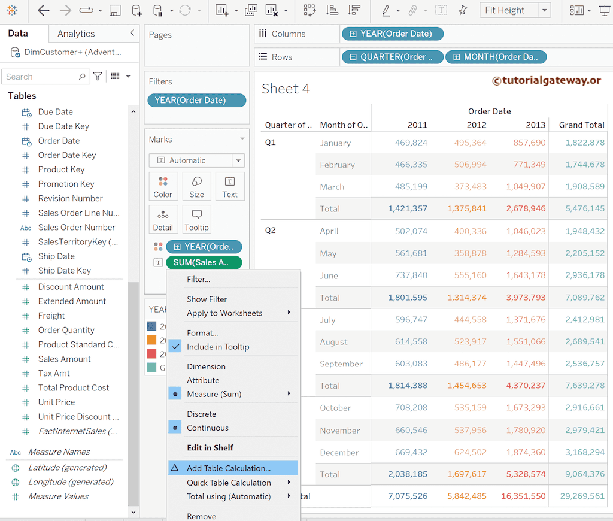Click YEAR(Orde.. color pill in Marks
613x521 pixels.
[204, 246]
